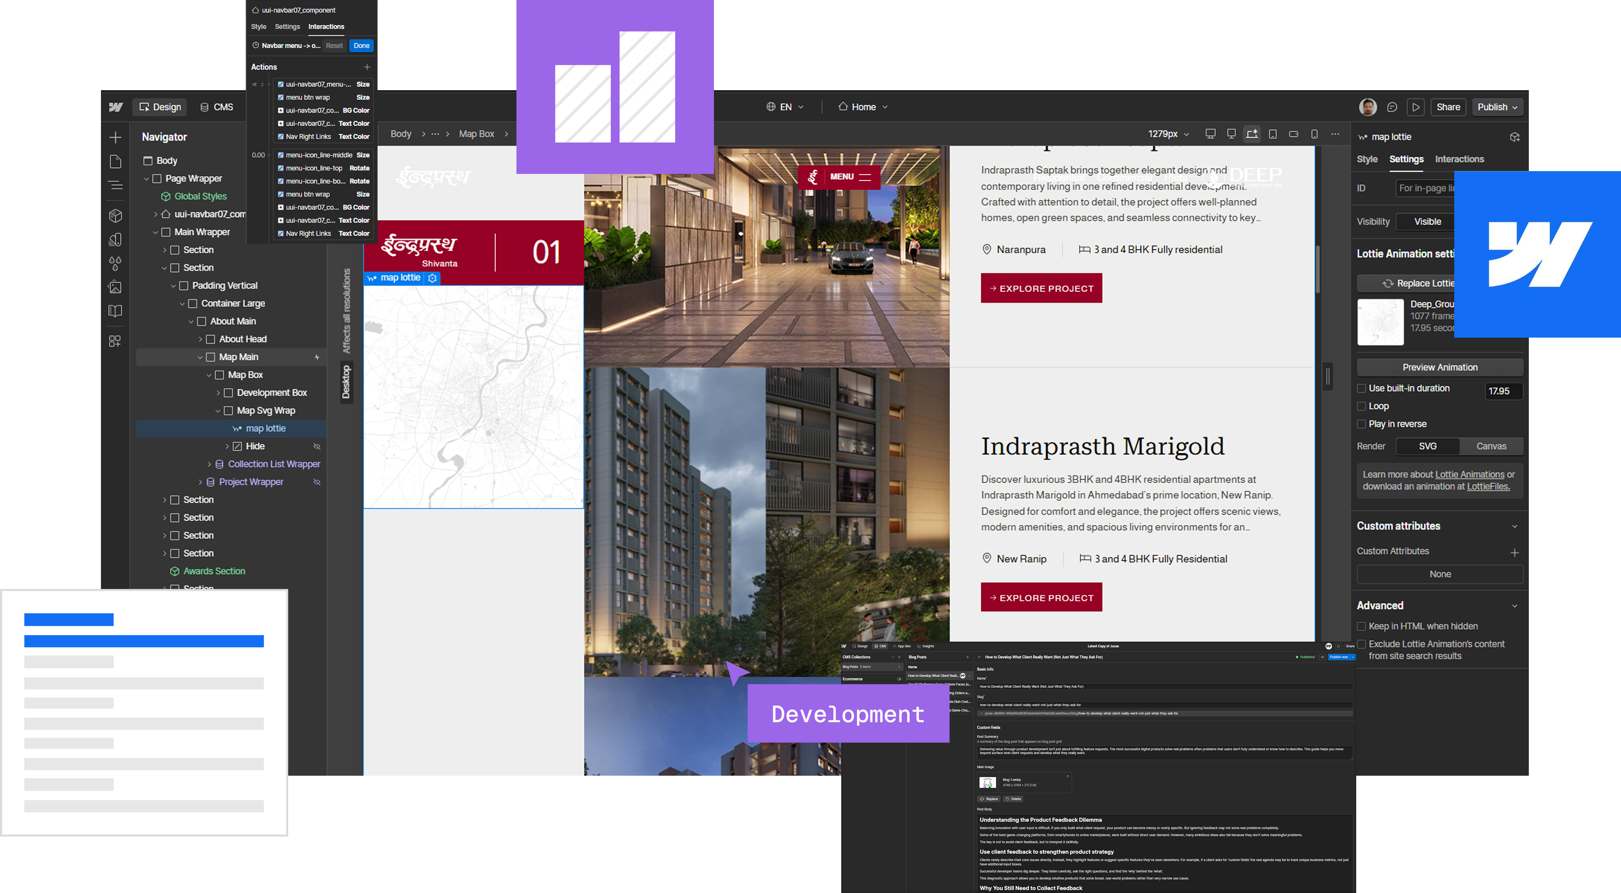Select the larger desktop breakpoint icon
1621x893 pixels.
(1210, 134)
